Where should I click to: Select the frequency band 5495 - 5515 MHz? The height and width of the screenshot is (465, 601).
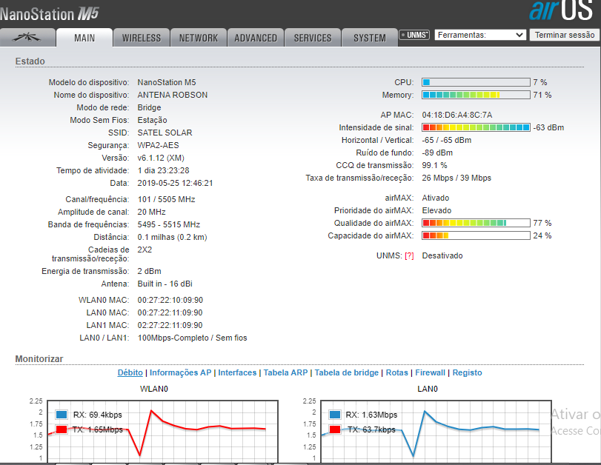click(x=169, y=224)
